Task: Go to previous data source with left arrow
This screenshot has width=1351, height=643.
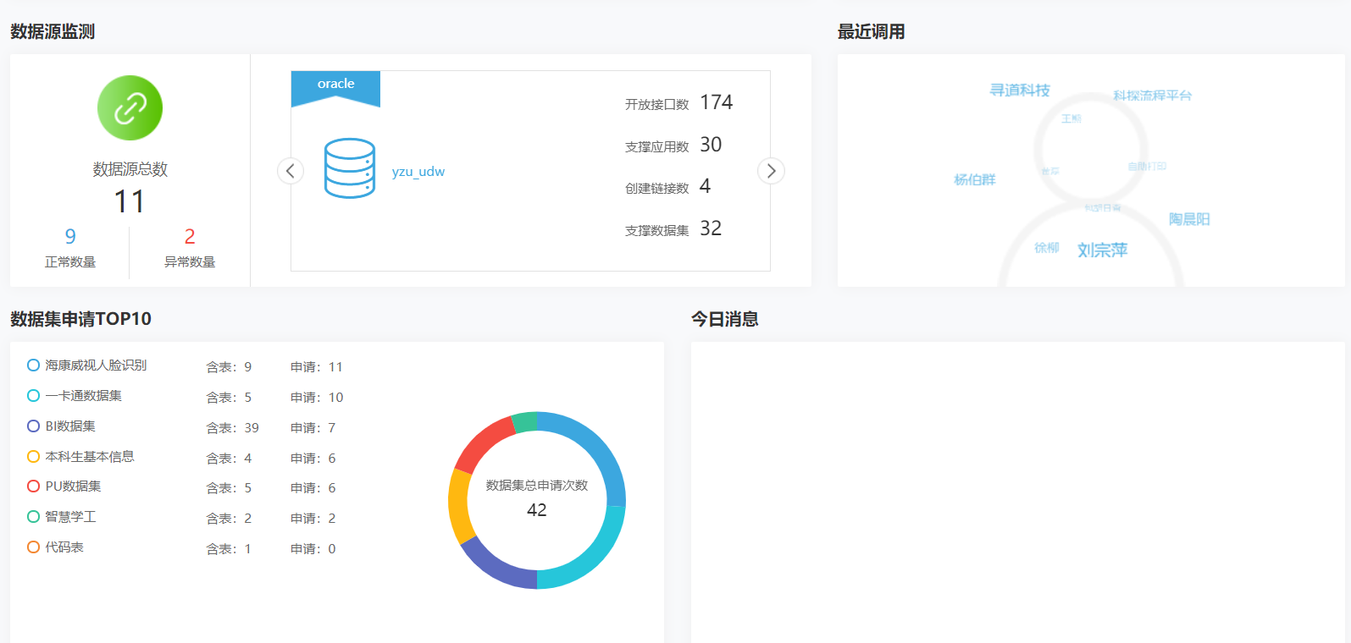Action: point(291,171)
